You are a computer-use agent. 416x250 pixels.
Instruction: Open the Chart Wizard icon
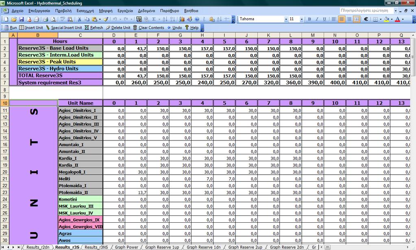tap(182, 19)
